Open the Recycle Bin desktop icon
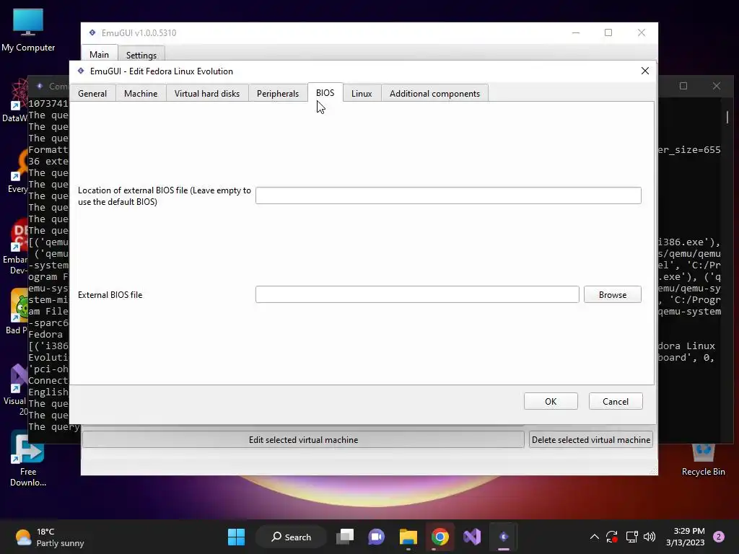 click(x=703, y=460)
